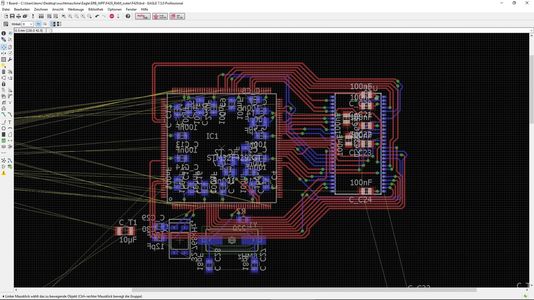Open the Zeichnen menu
The height and width of the screenshot is (300, 534).
[41, 9]
